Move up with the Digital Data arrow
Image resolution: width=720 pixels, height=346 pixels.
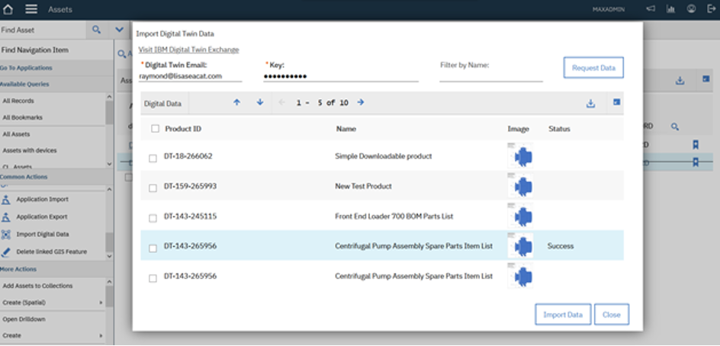(237, 103)
